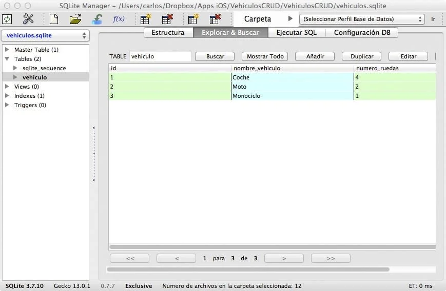This screenshot has width=446, height=291.
Task: Click the sidebar splitter collapse handle
Action: (93, 154)
